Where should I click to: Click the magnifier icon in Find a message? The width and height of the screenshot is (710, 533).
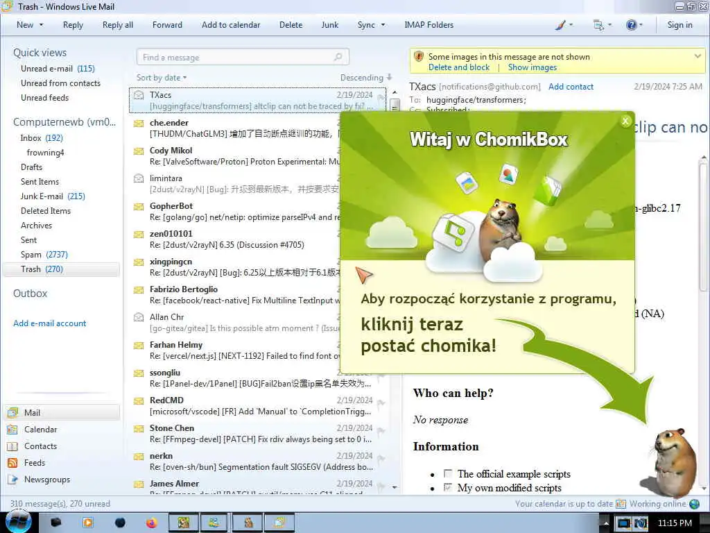coord(338,57)
